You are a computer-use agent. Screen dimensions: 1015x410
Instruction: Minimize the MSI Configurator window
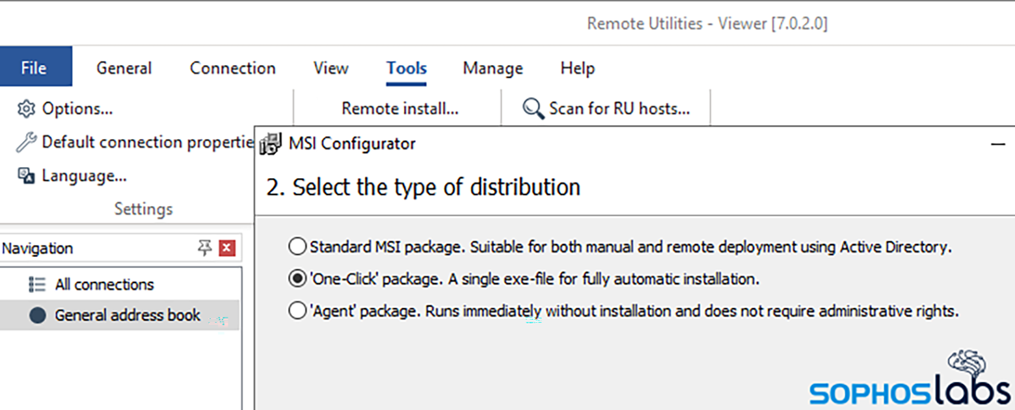pos(997,144)
